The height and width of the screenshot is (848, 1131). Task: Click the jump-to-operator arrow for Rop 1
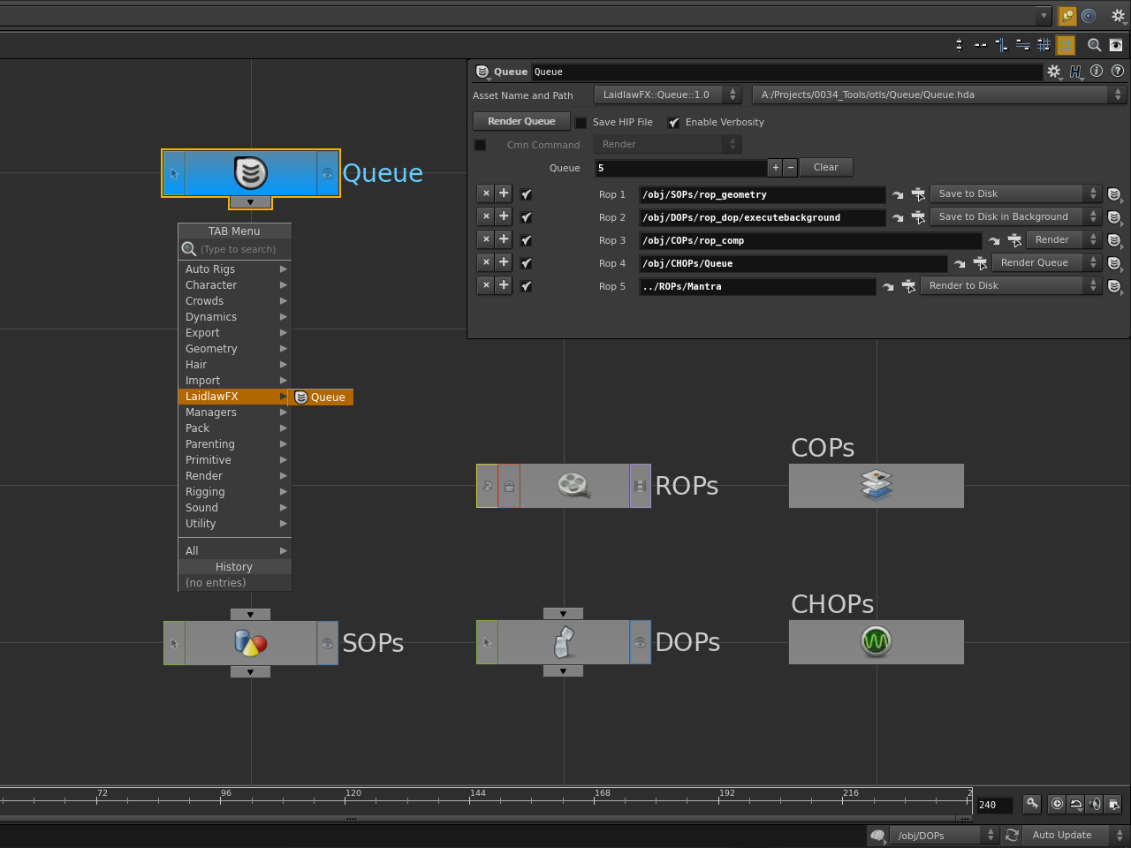click(898, 194)
